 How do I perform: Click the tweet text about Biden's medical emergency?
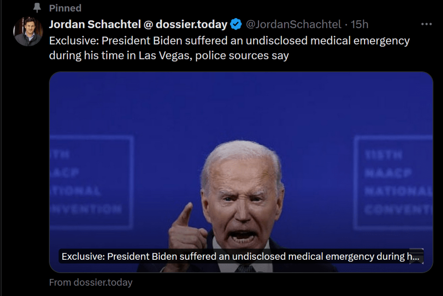click(x=229, y=41)
